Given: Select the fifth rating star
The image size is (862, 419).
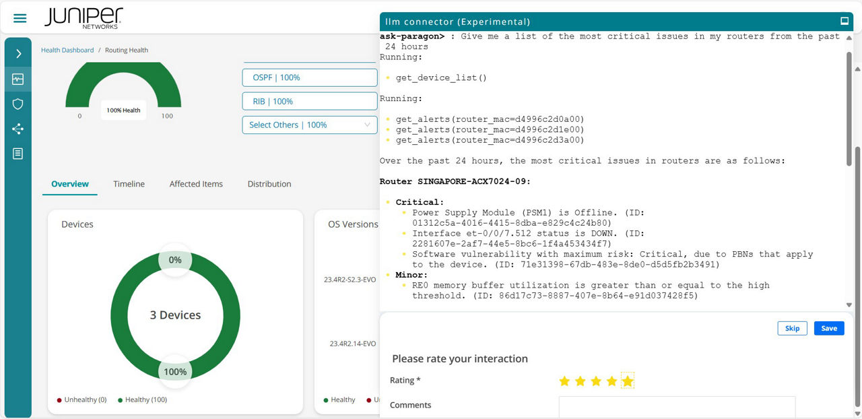Looking at the screenshot, I should [x=628, y=381].
